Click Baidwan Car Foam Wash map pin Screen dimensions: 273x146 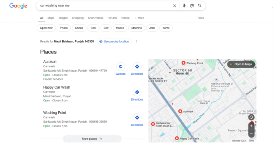tap(153, 124)
